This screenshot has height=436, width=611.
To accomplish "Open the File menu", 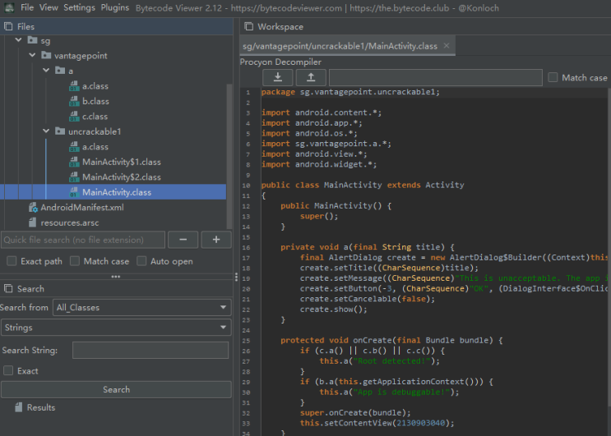I will [27, 7].
